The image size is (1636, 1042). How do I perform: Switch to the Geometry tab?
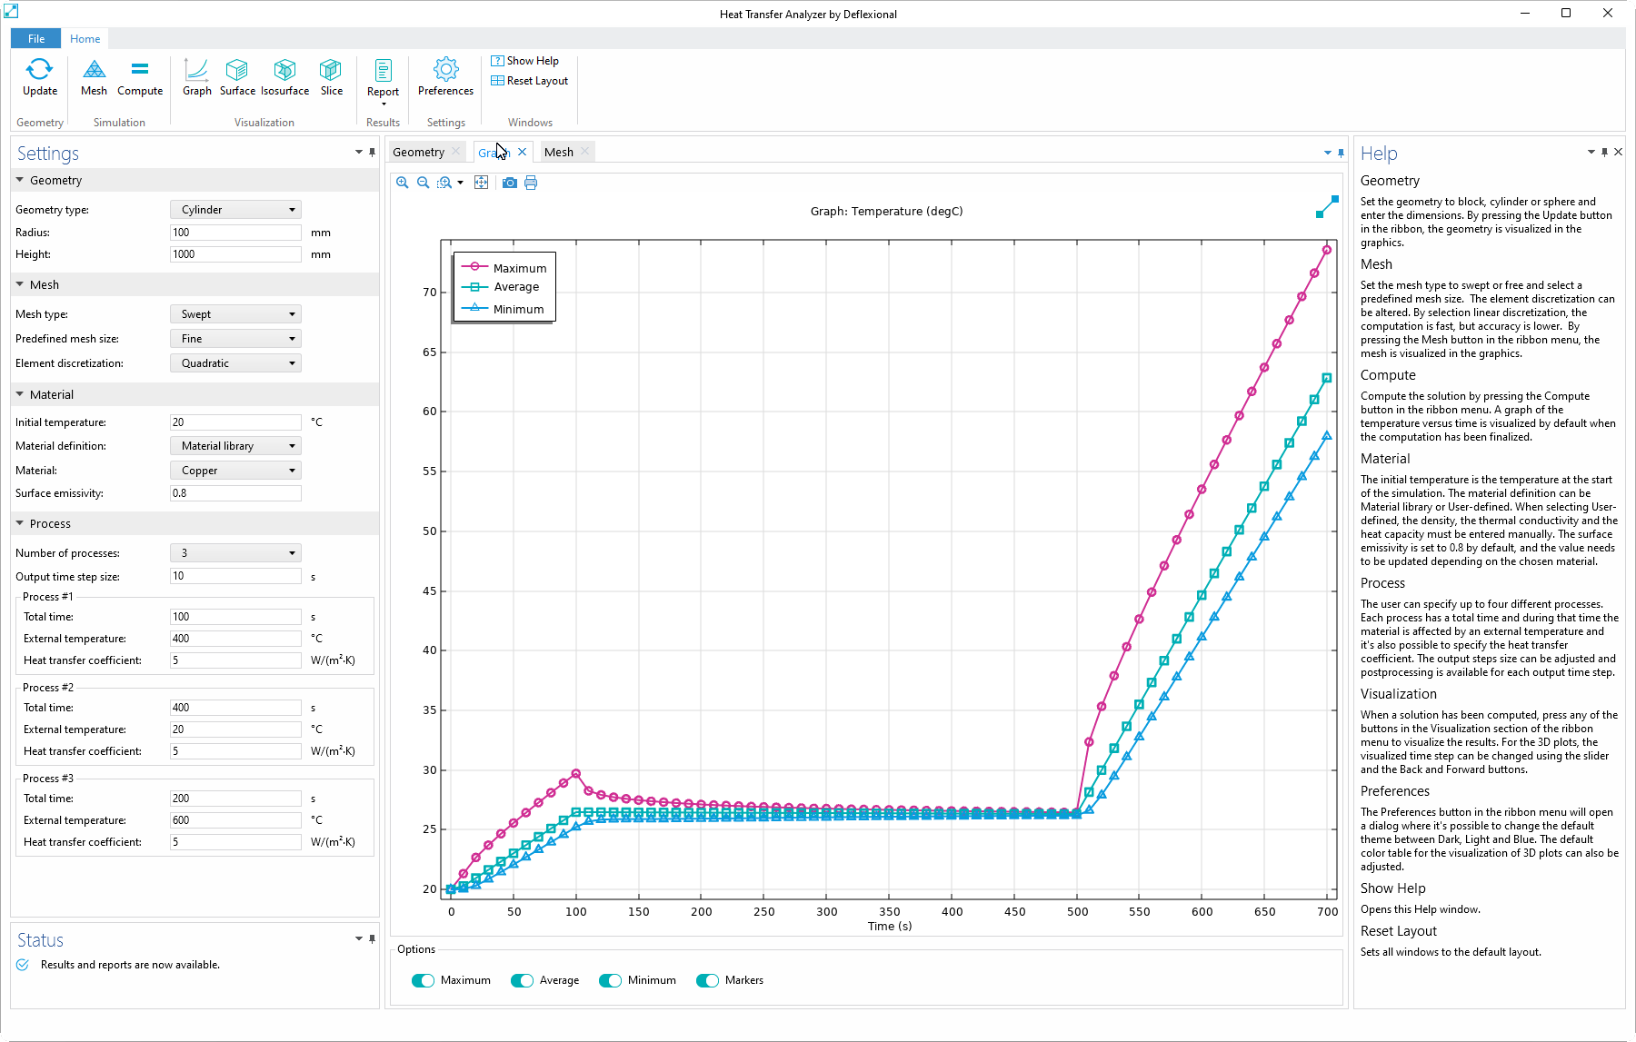(418, 152)
